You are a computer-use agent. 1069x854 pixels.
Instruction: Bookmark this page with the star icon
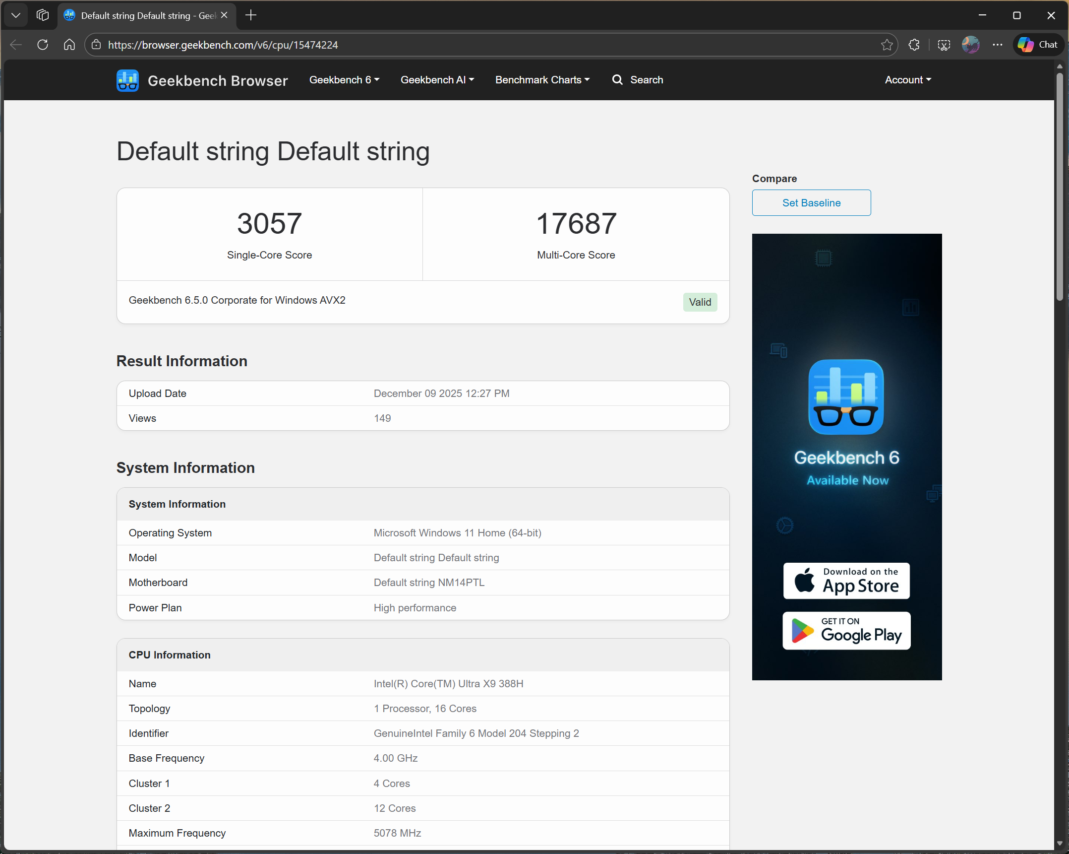[x=887, y=45]
